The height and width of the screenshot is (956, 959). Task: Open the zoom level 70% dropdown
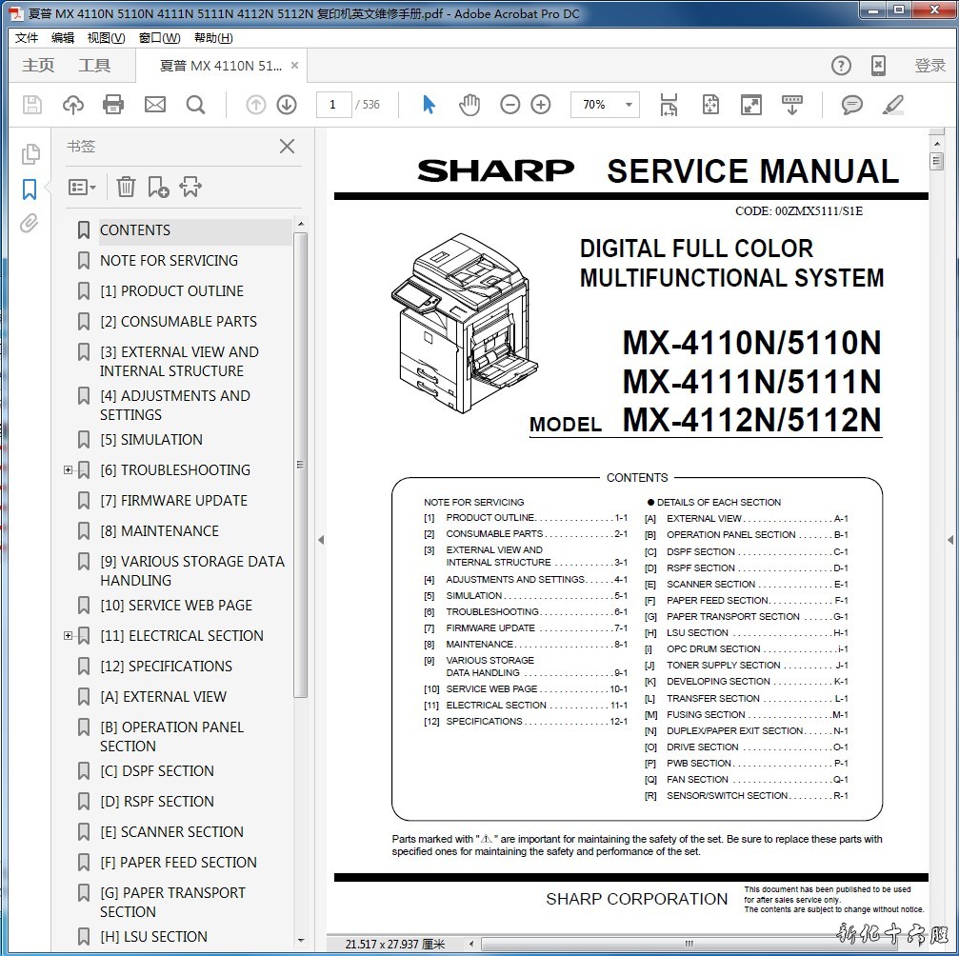point(629,105)
